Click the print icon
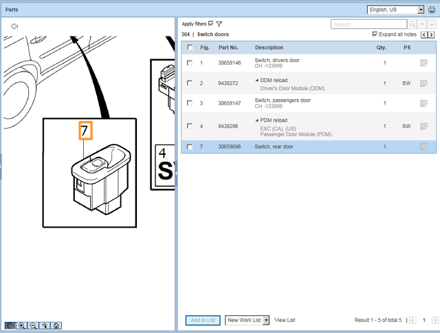This screenshot has width=440, height=333. pos(431,10)
